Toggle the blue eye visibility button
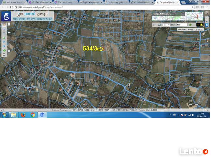 pyautogui.click(x=207, y=25)
